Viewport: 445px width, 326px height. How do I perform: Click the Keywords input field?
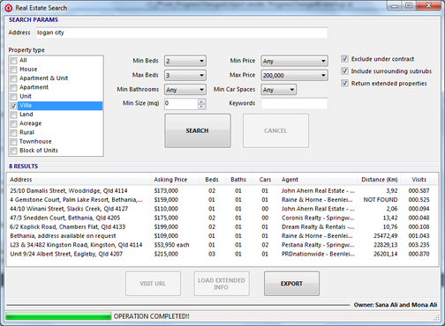[294, 103]
